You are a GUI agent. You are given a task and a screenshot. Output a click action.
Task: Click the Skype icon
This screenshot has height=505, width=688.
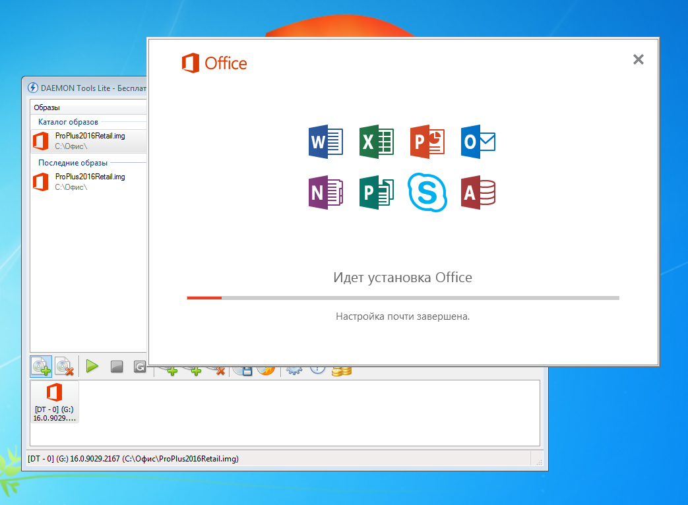pyautogui.click(x=427, y=193)
